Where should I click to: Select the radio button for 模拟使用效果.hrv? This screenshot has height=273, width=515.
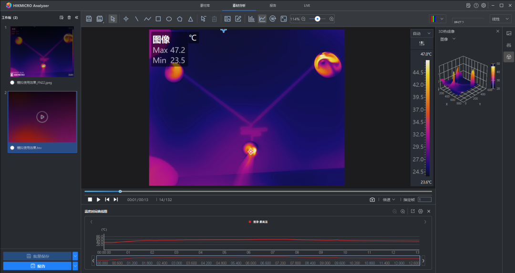point(12,148)
